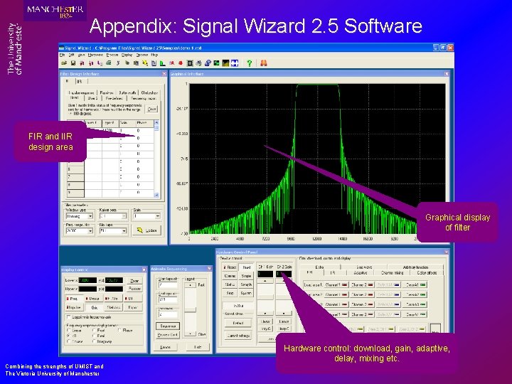Click the blue swirl toolbar icon
The height and width of the screenshot is (384, 512).
coord(208,63)
